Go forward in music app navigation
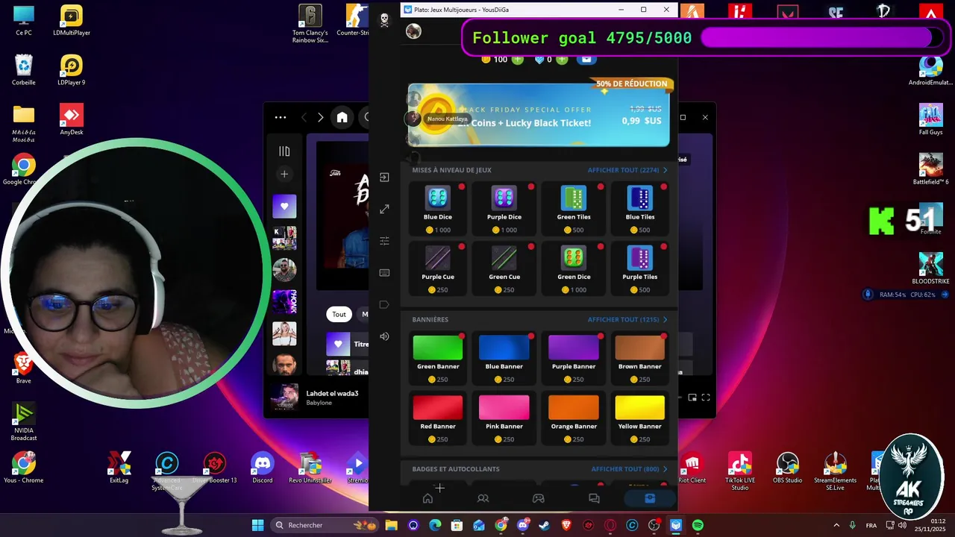Viewport: 955px width, 537px height. [x=321, y=117]
